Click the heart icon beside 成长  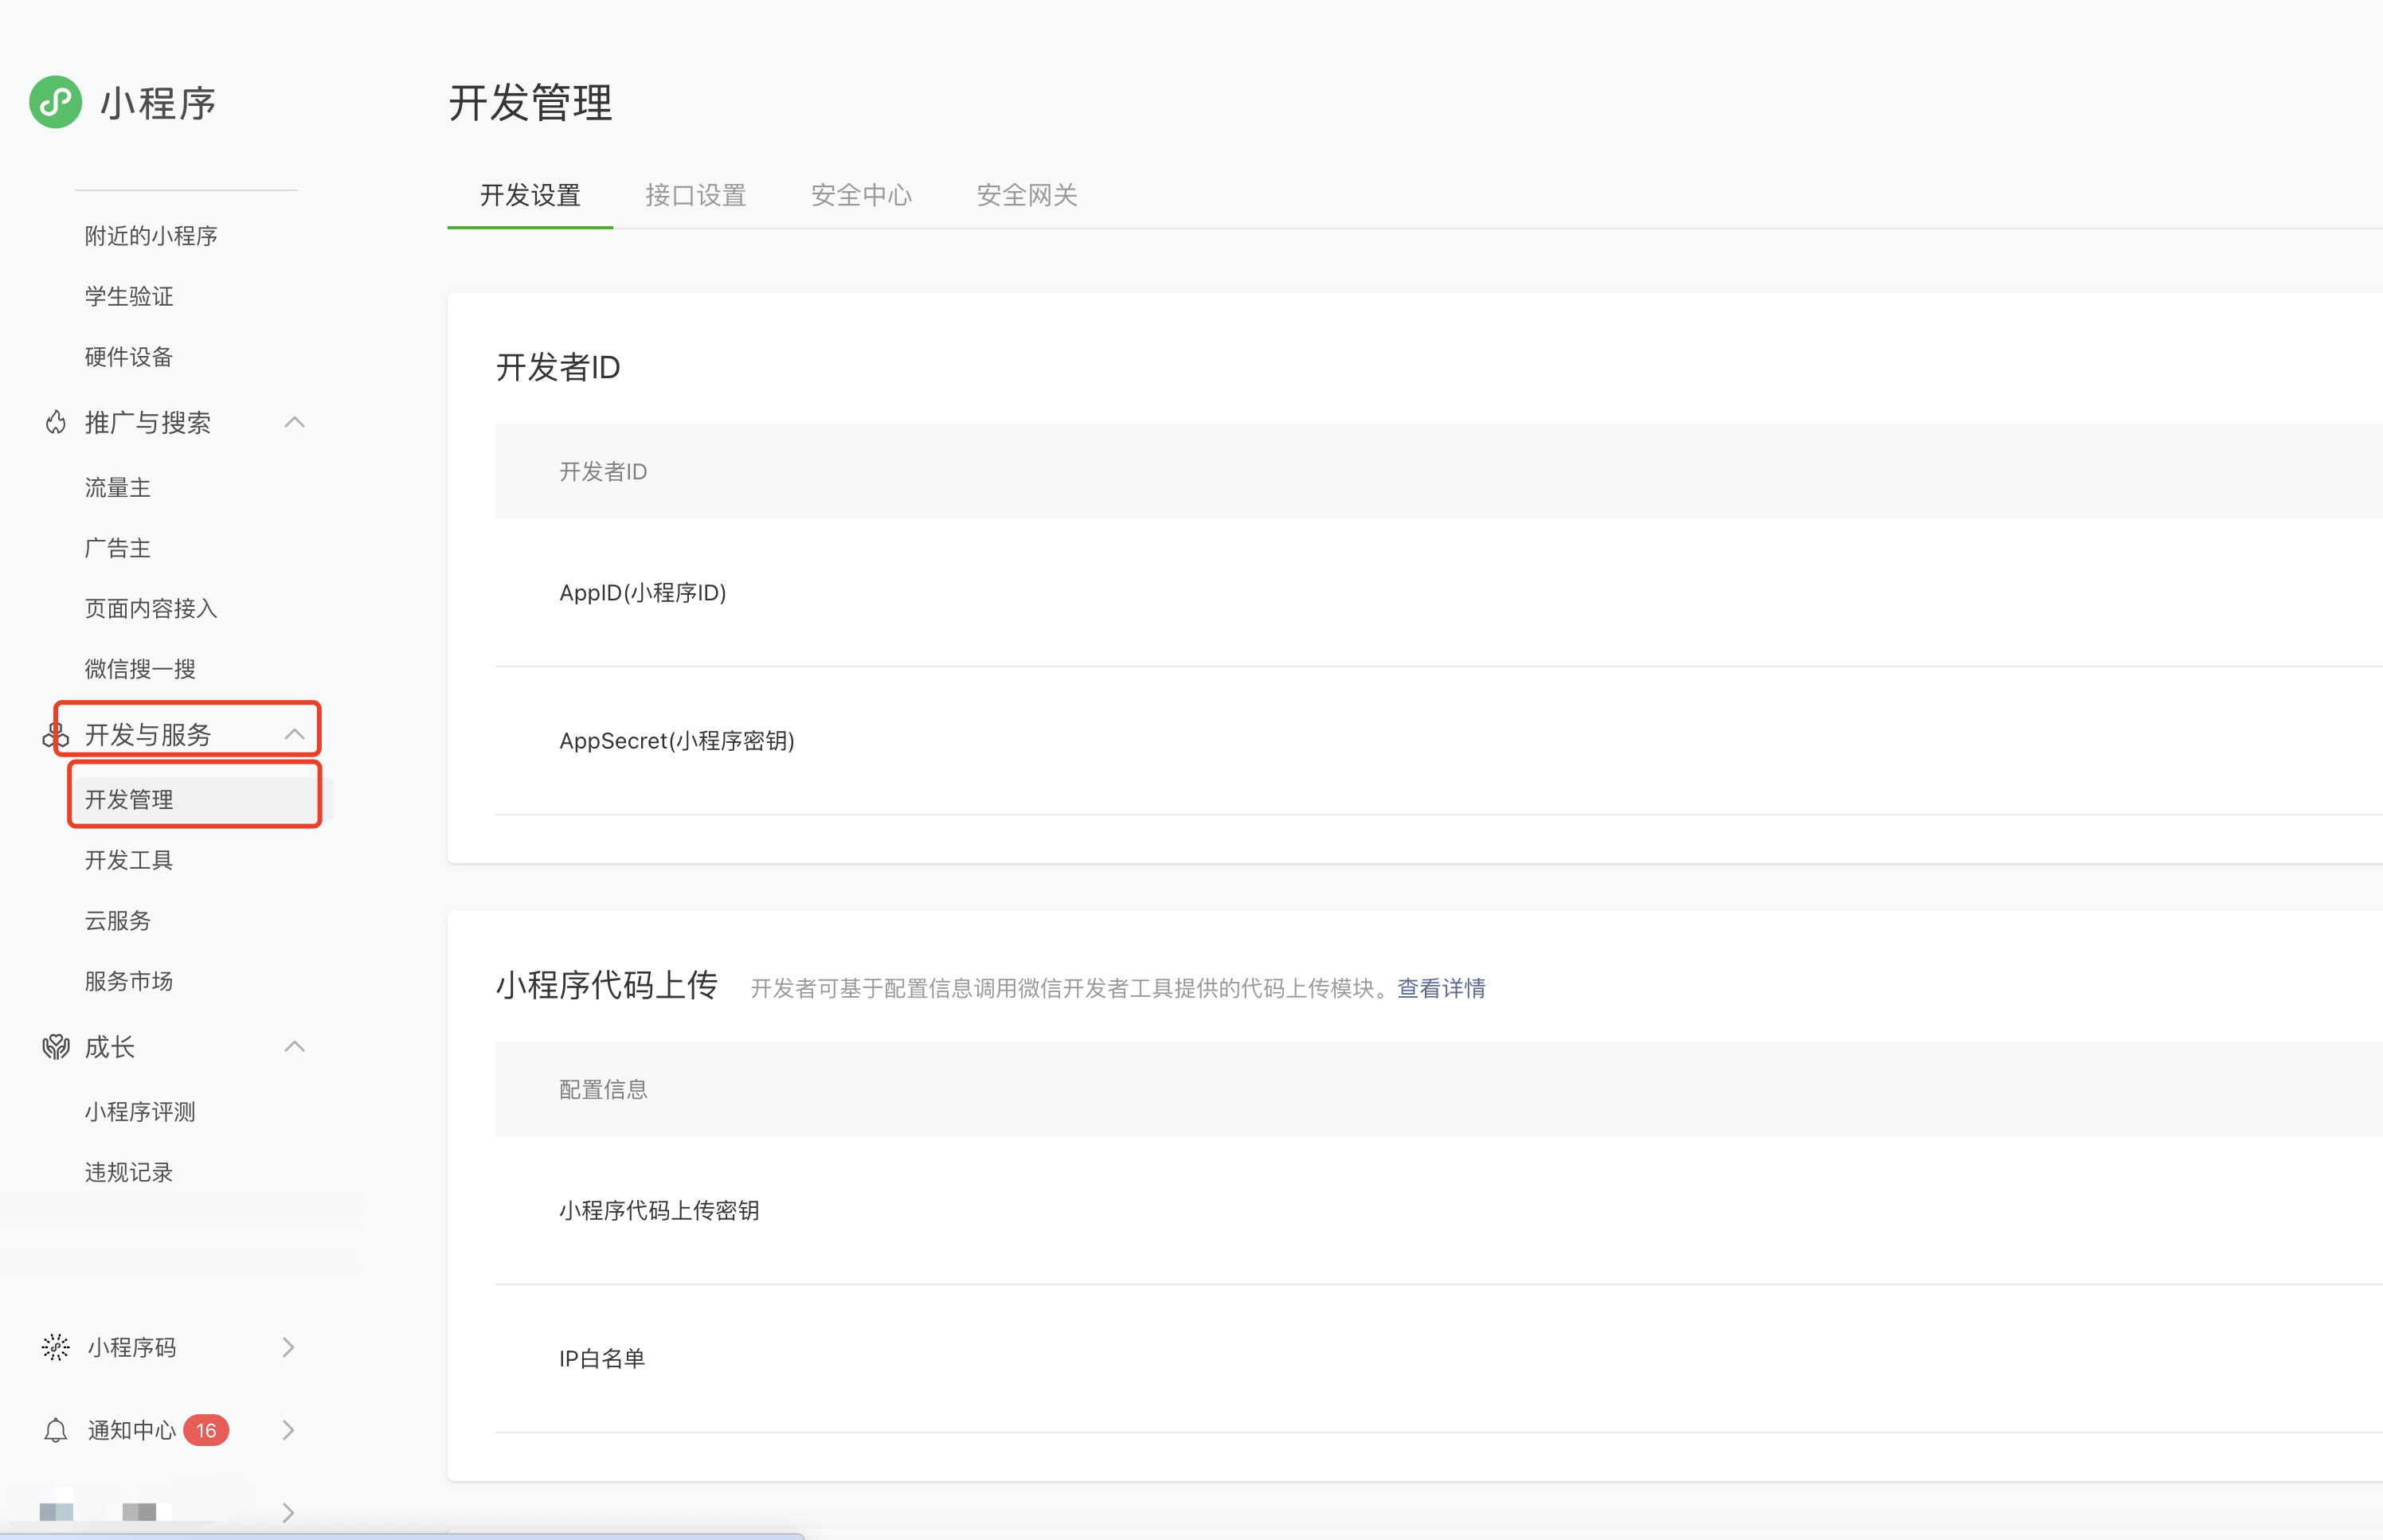click(x=56, y=1047)
